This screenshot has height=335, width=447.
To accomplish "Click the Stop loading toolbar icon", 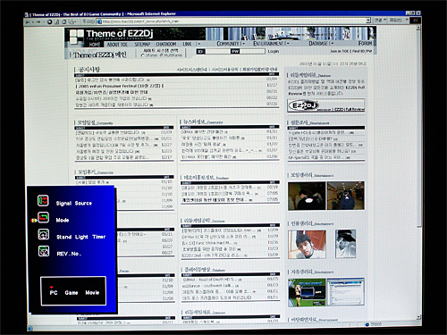I will 49,21.
